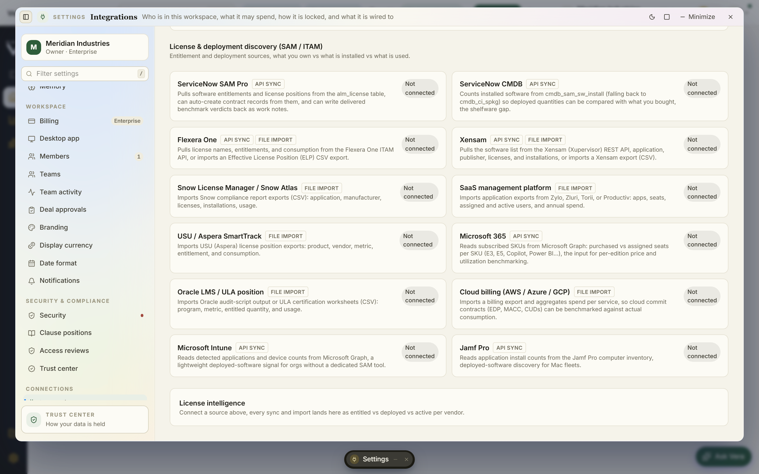The width and height of the screenshot is (759, 474).
Task: Click Not connected on Microsoft Intune
Action: [x=420, y=352]
